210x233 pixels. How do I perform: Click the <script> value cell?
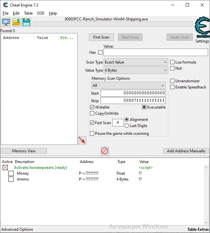pos(146,168)
